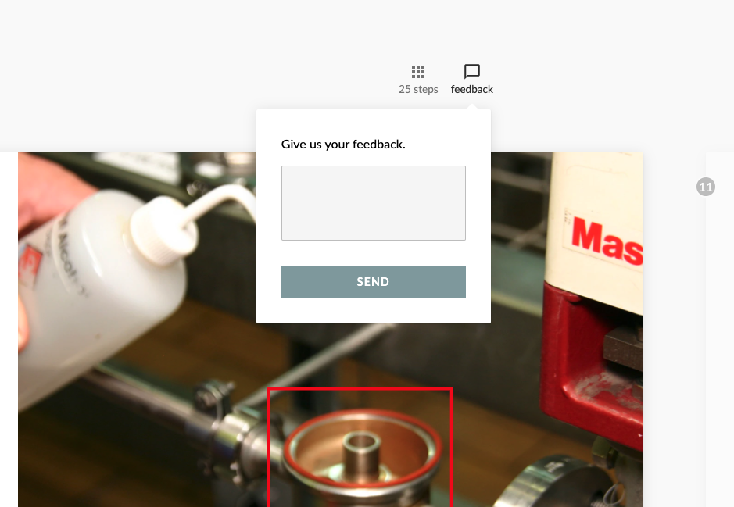Click the center metal tube of the fitting
The image size is (734, 507).
click(361, 450)
